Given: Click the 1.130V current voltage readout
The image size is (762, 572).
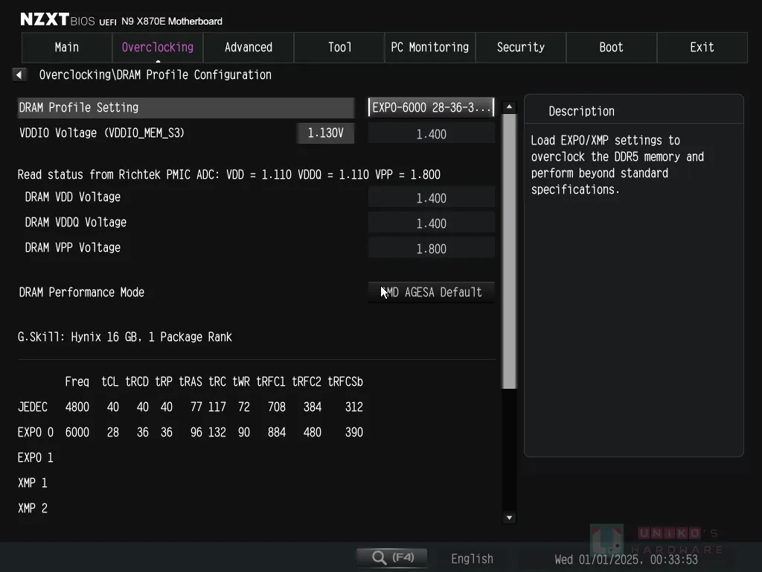Looking at the screenshot, I should tap(326, 133).
